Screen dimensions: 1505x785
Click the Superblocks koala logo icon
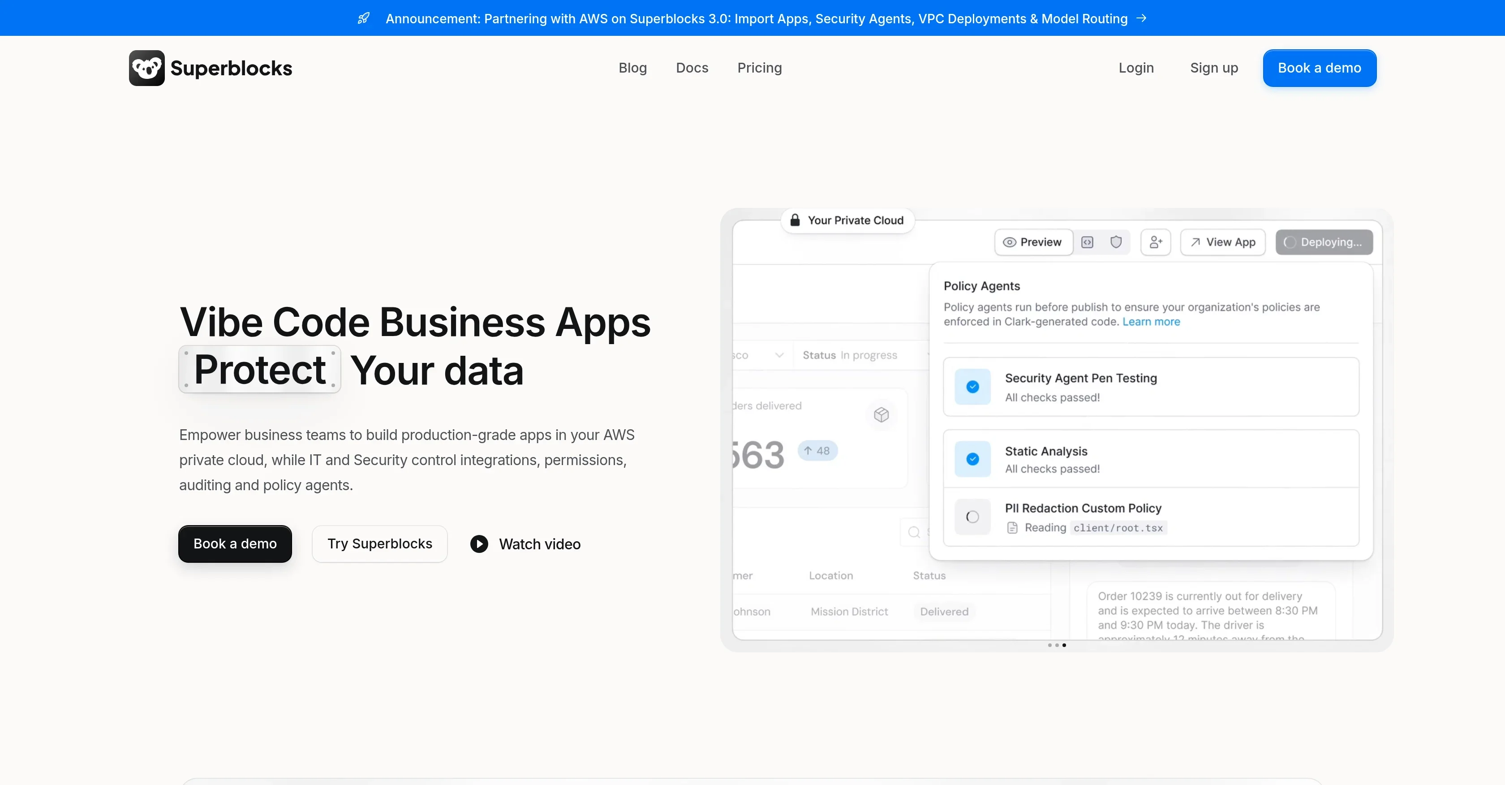[146, 68]
